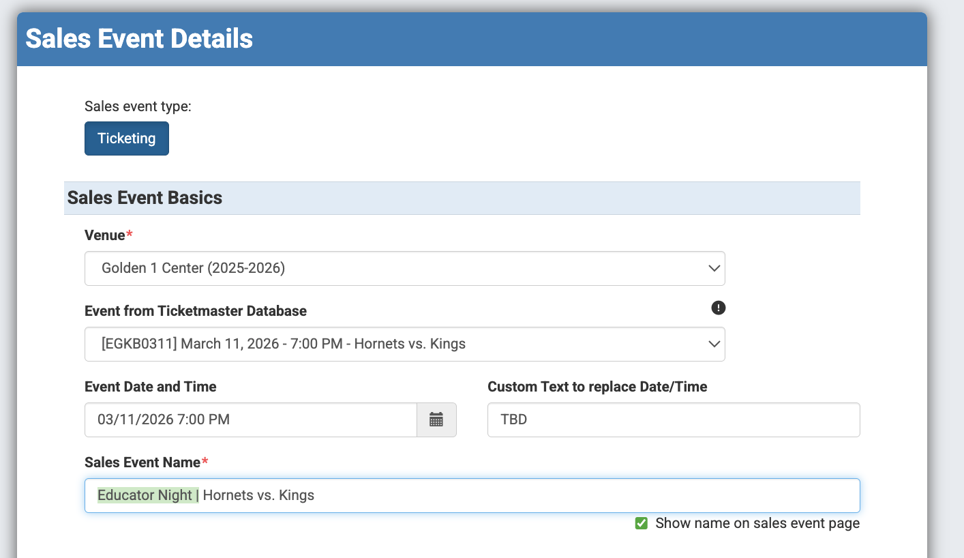Click the chevron arrow in Venue field

714,268
